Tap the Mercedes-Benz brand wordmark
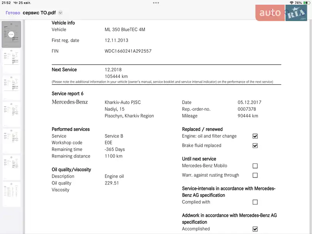Image resolution: width=312 pixels, height=234 pixels. click(x=70, y=102)
